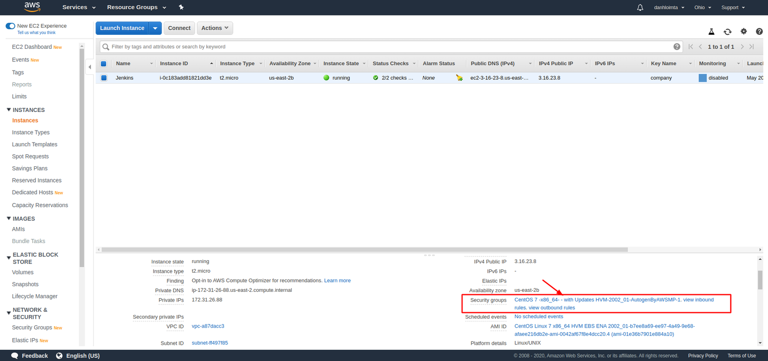Screen dimensions: 768x361
Task: Click the instance table horizontal scrollbar
Action: [364, 249]
